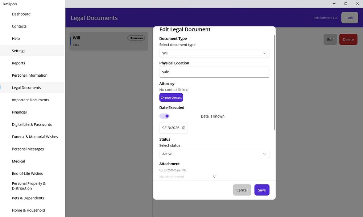The height and width of the screenshot is (217, 363).
Task: Open Home & Household section
Action: click(x=32, y=210)
